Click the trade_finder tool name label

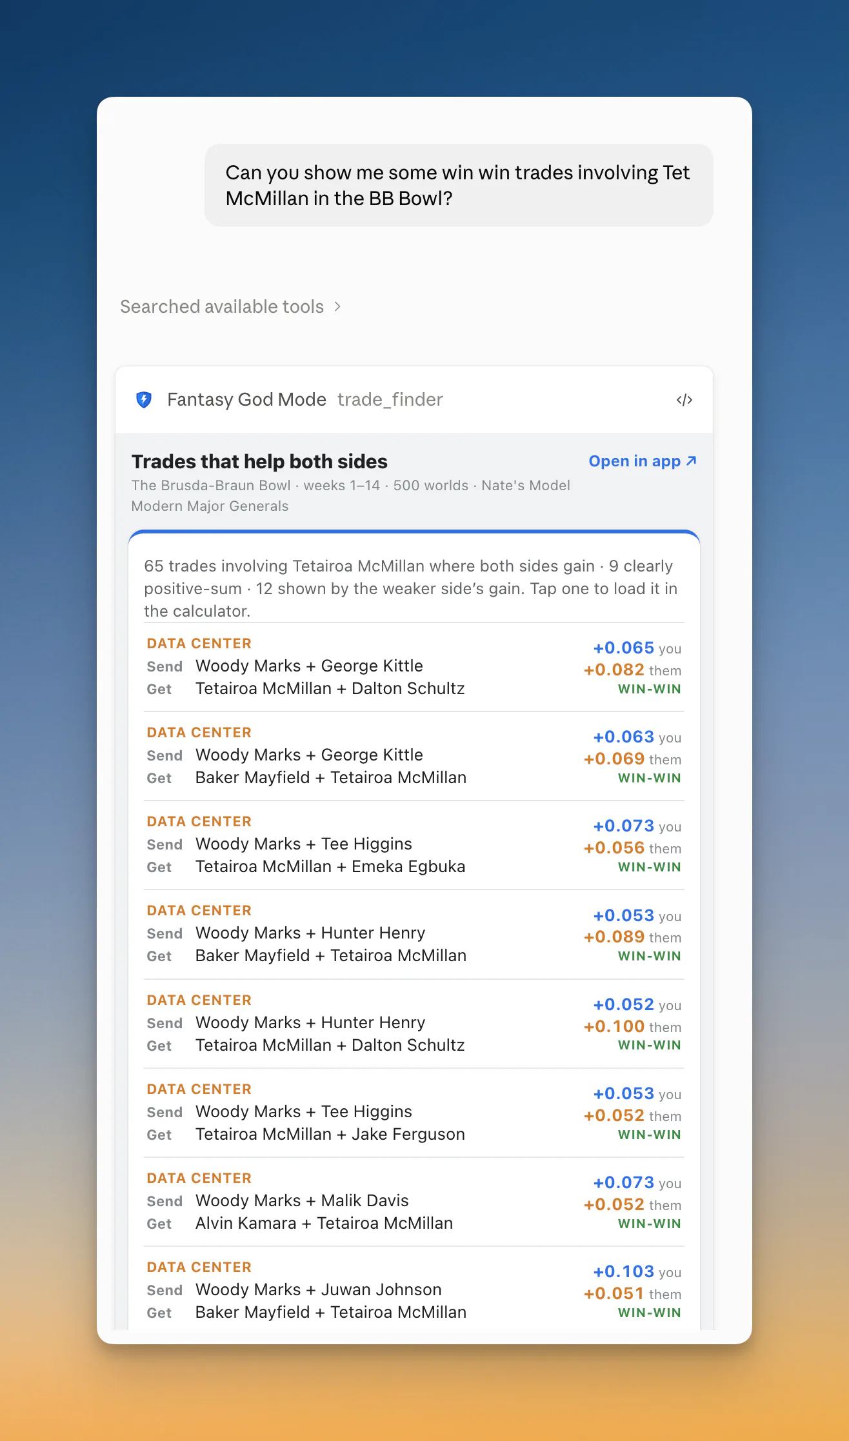coord(390,400)
